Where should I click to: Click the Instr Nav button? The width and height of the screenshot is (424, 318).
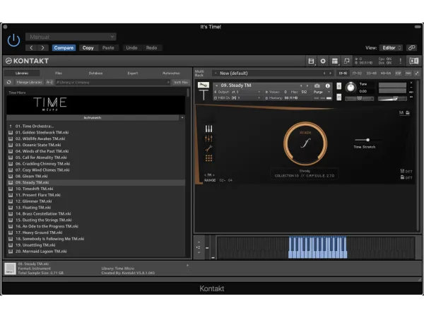(x=181, y=82)
